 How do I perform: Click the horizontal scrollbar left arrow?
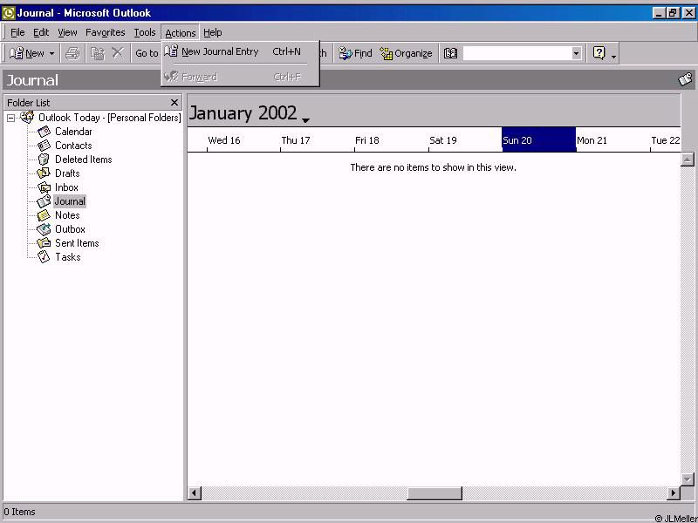(194, 492)
